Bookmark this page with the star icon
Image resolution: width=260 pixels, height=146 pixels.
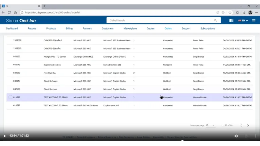coord(230,13)
